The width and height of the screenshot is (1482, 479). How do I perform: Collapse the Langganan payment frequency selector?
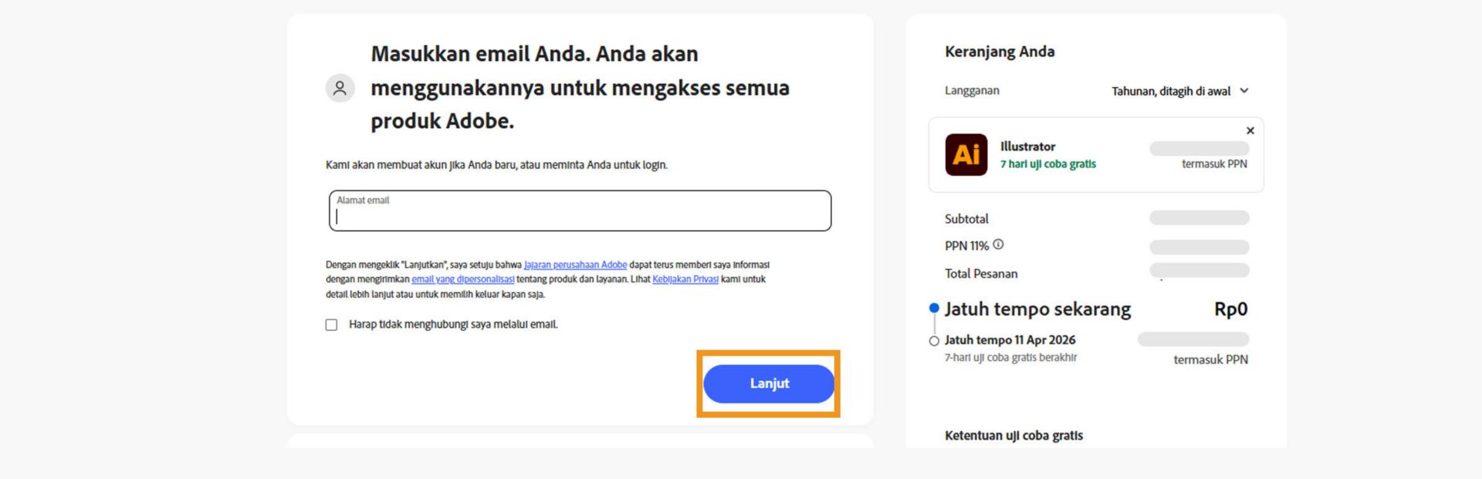tap(1243, 90)
